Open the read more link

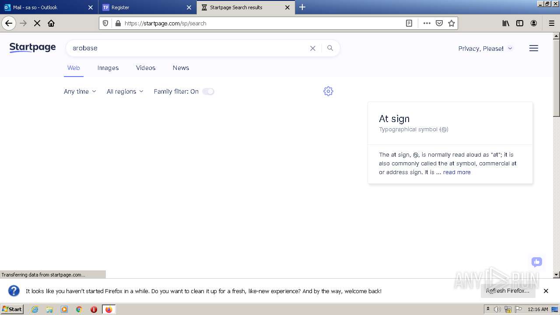point(457,172)
